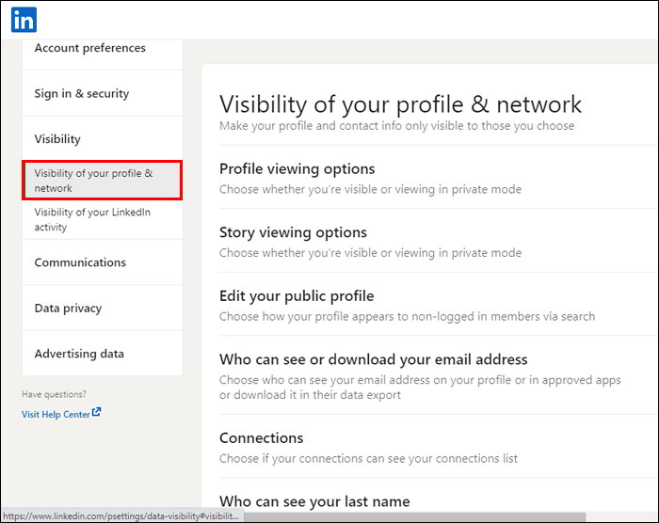Open Data privacy settings section
This screenshot has height=523, width=659.
click(68, 309)
